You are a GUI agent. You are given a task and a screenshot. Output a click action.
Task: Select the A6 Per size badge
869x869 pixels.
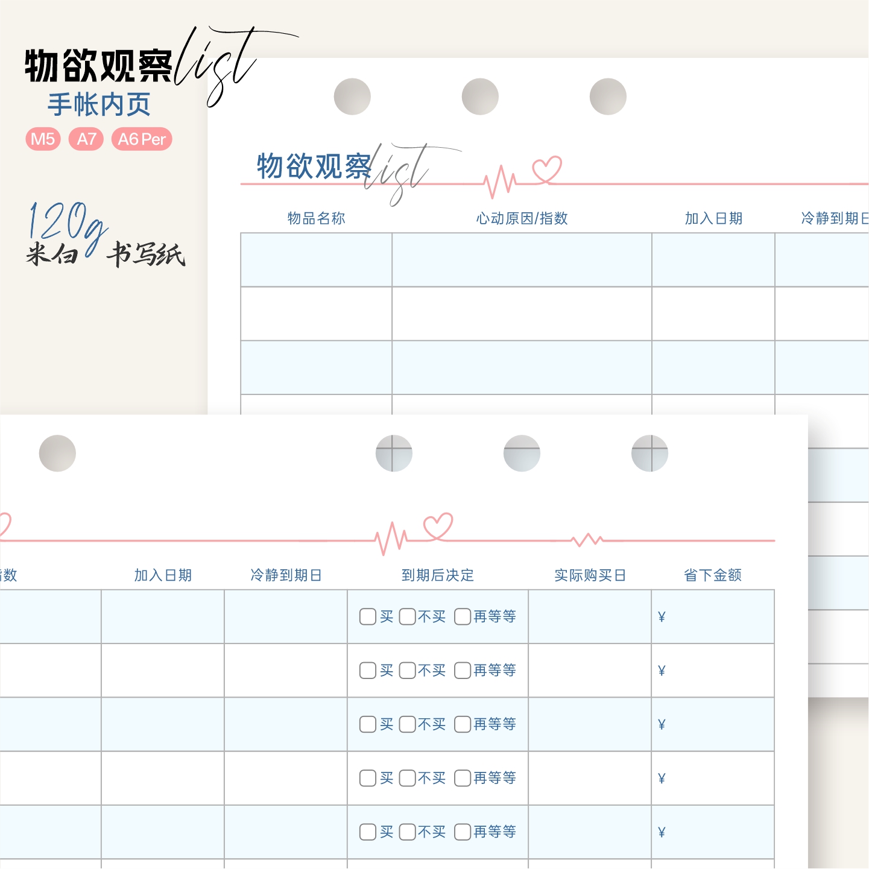pos(142,139)
